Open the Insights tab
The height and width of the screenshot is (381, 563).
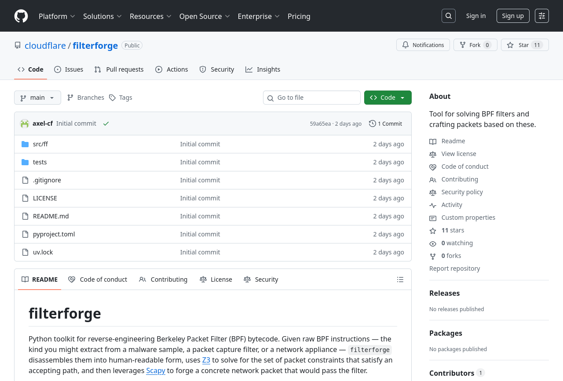[263, 69]
